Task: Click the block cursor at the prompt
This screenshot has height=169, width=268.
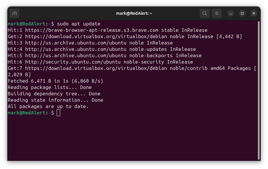Action: coord(58,113)
